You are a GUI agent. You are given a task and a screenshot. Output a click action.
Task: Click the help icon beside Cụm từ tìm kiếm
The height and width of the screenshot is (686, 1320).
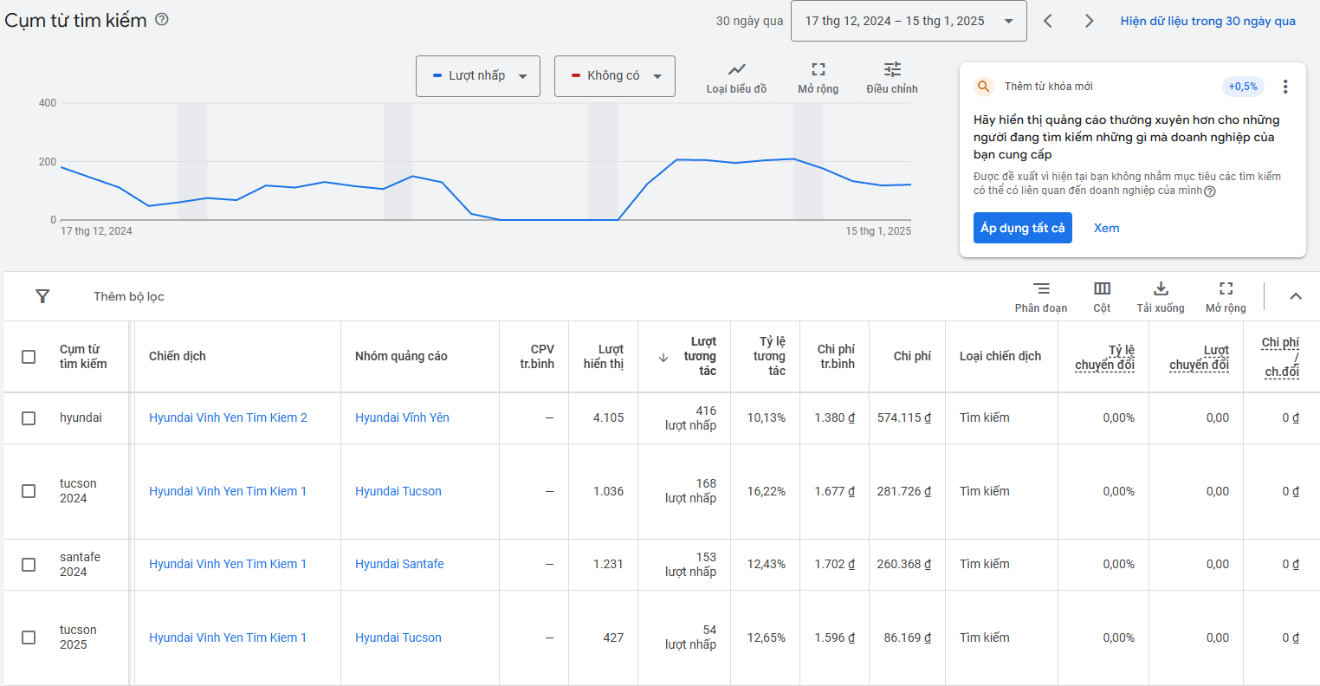coord(162,19)
